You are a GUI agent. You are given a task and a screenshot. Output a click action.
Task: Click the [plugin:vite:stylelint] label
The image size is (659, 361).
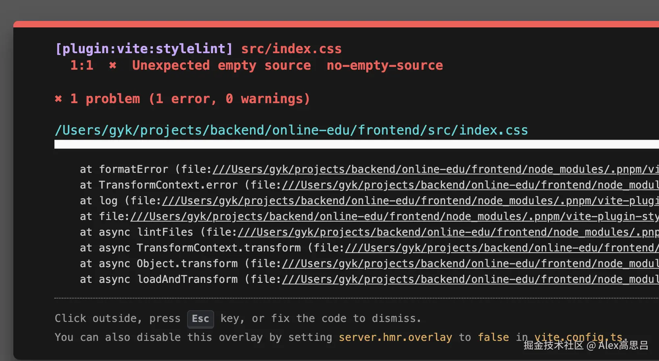point(144,49)
